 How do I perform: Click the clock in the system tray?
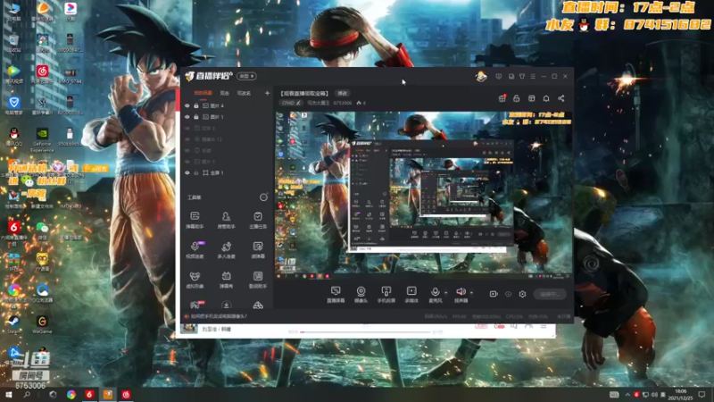[680, 394]
